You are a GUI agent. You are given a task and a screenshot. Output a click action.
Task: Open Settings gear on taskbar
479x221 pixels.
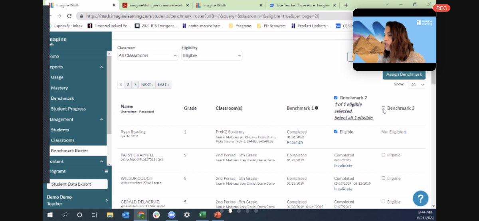click(187, 215)
